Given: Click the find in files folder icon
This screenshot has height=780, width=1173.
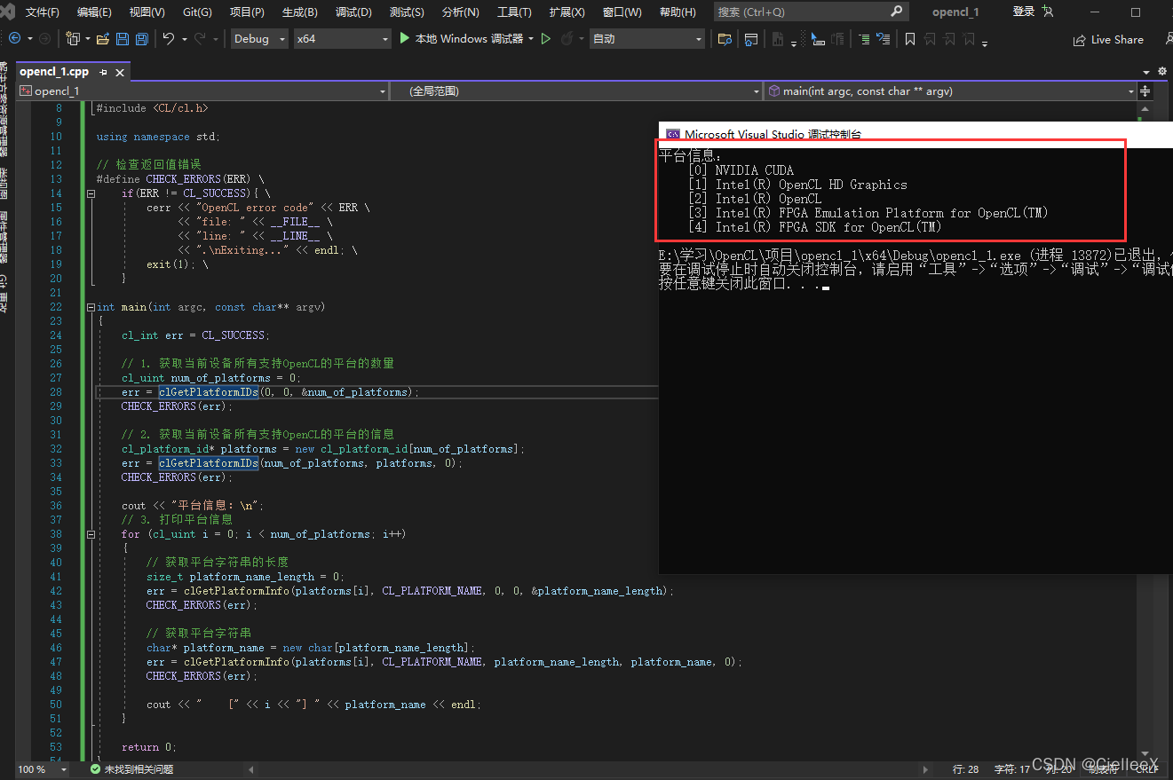Looking at the screenshot, I should [x=725, y=39].
